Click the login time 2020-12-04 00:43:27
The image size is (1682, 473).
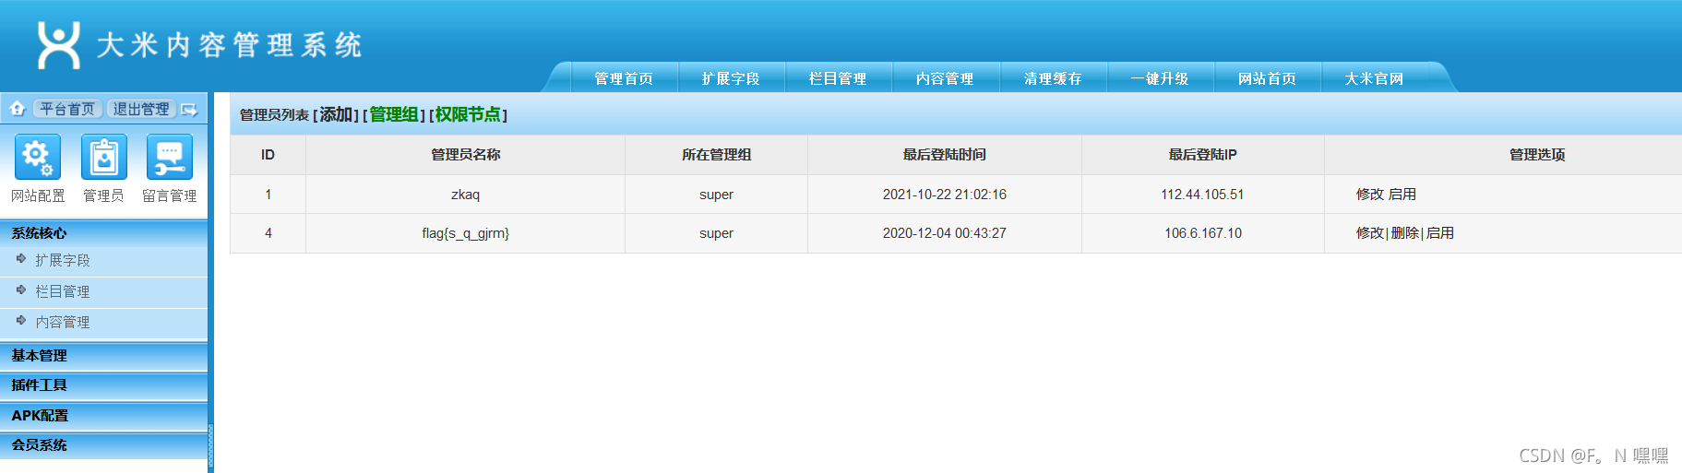(945, 233)
